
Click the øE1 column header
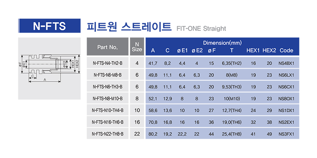[182, 51]
